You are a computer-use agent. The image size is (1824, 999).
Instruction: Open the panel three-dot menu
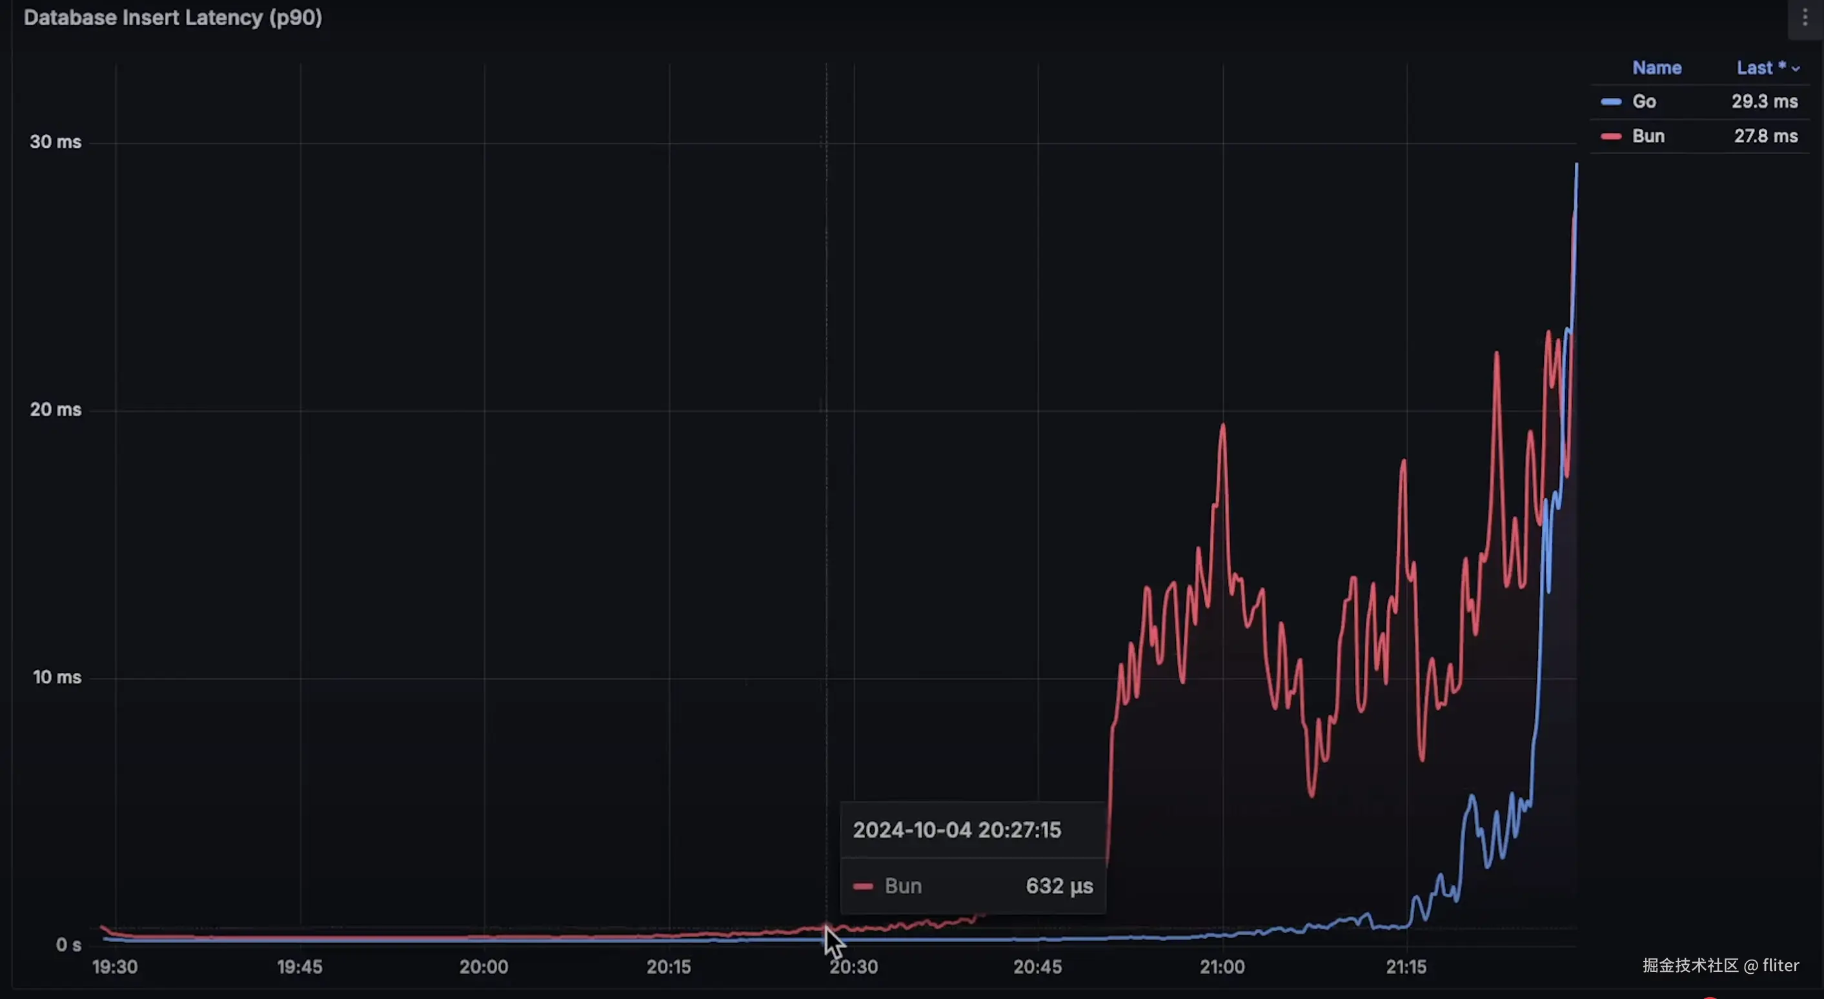1804,17
